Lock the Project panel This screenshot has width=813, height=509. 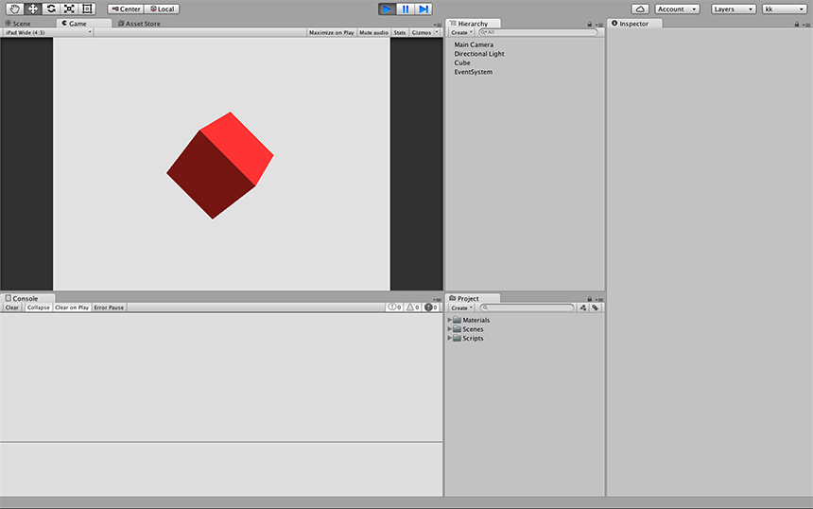[x=590, y=299]
